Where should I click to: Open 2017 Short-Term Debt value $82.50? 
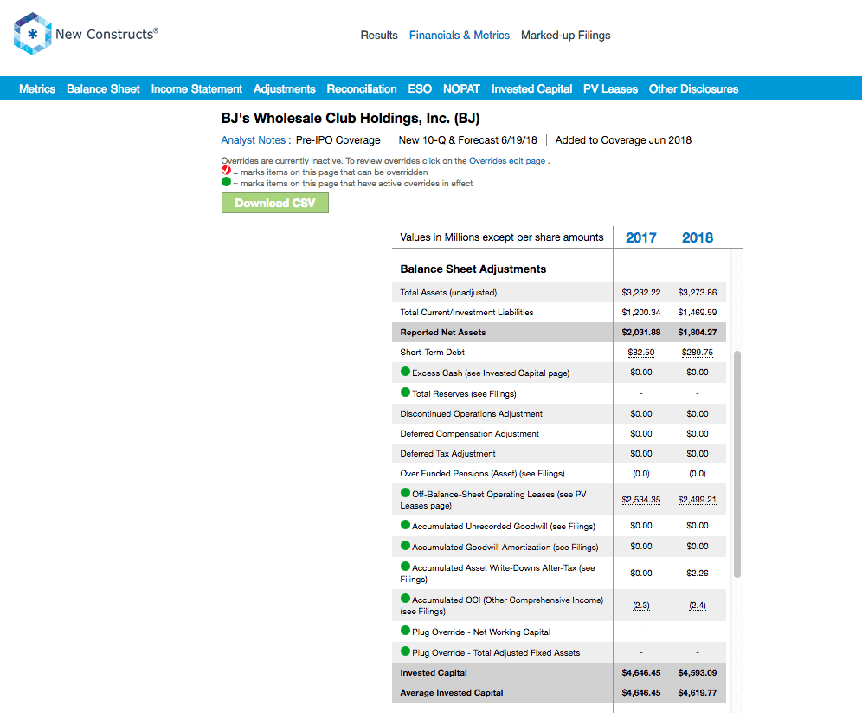(641, 352)
